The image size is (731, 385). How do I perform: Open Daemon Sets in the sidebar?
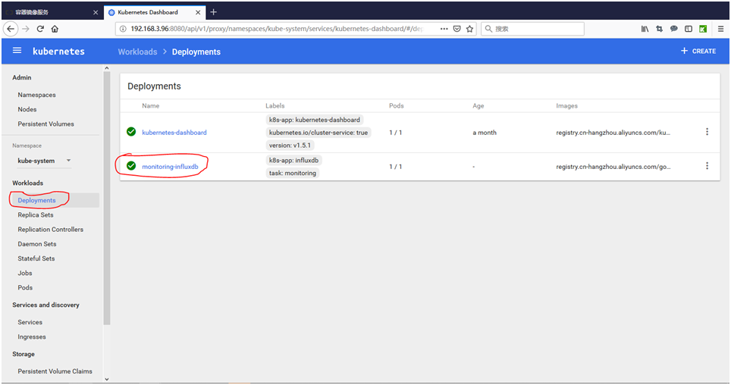click(37, 243)
